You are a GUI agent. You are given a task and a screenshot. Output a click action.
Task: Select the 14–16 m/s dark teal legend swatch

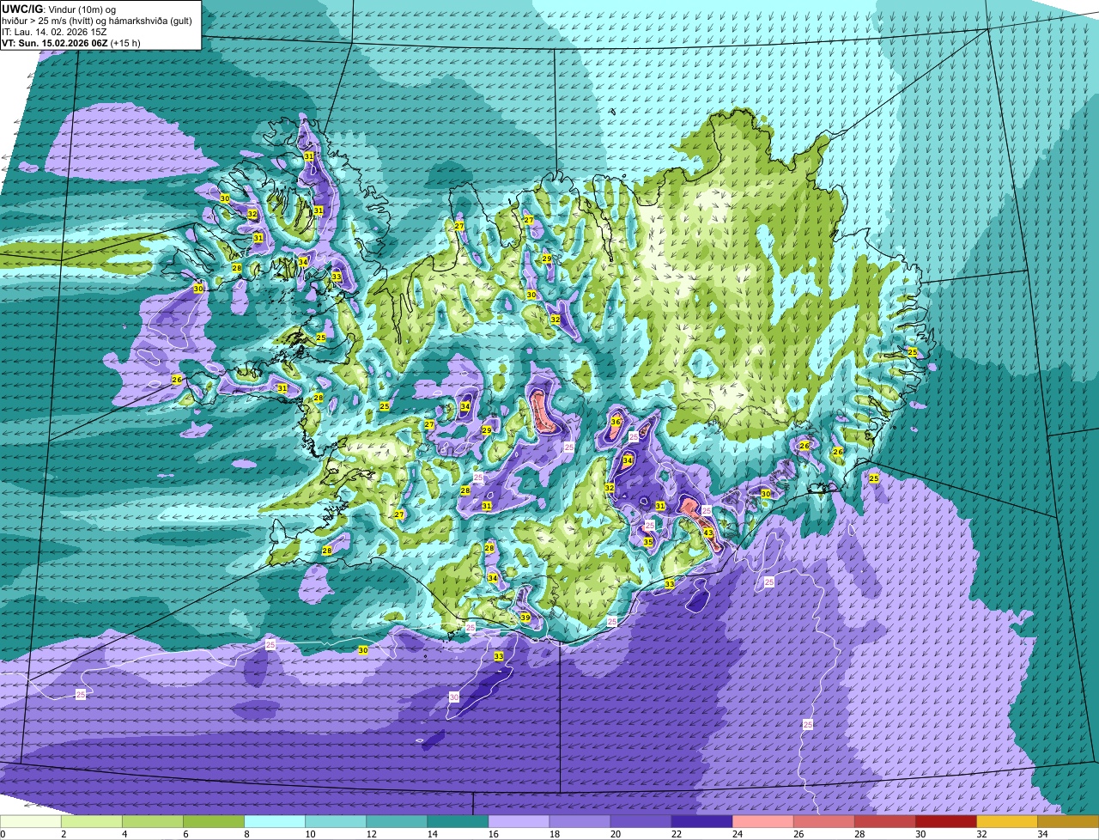pos(458,822)
